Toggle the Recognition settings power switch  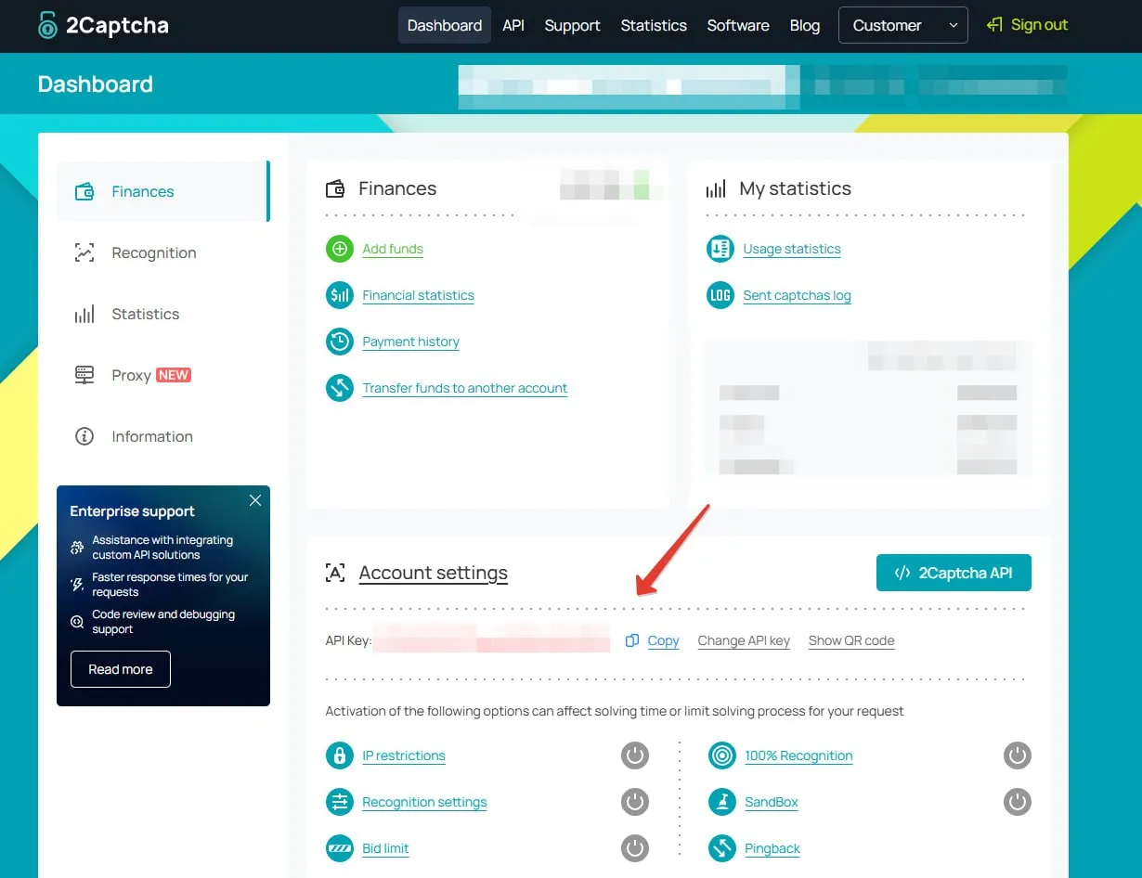tap(635, 802)
